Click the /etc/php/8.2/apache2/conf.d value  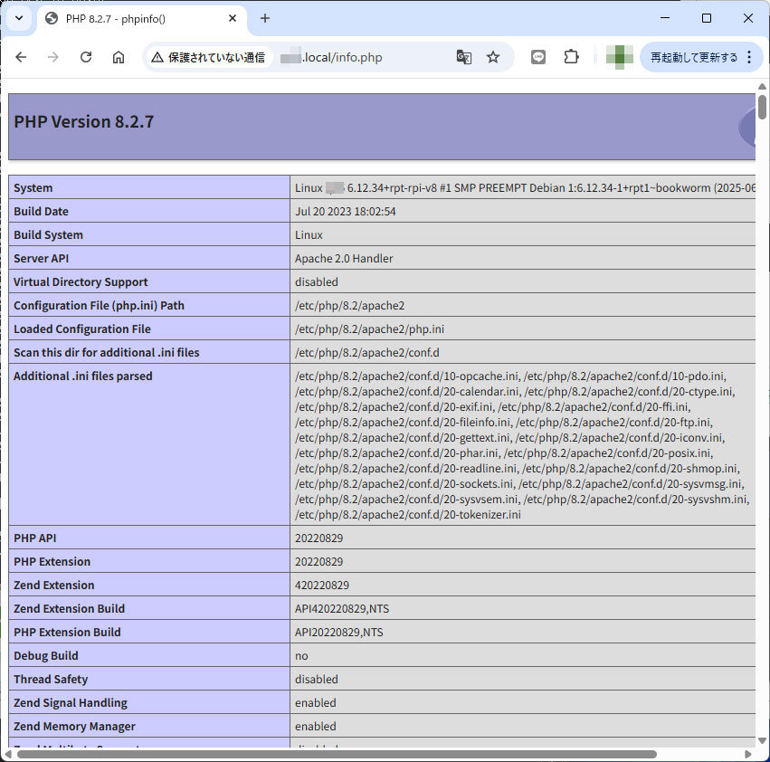[x=366, y=353]
